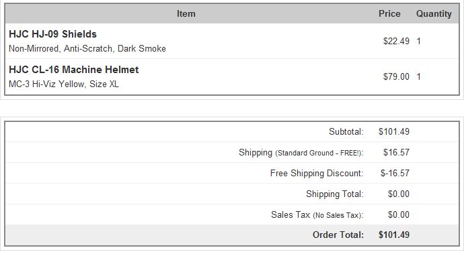
Task: Click the Shipping Standard Ground label
Action: click(x=301, y=153)
